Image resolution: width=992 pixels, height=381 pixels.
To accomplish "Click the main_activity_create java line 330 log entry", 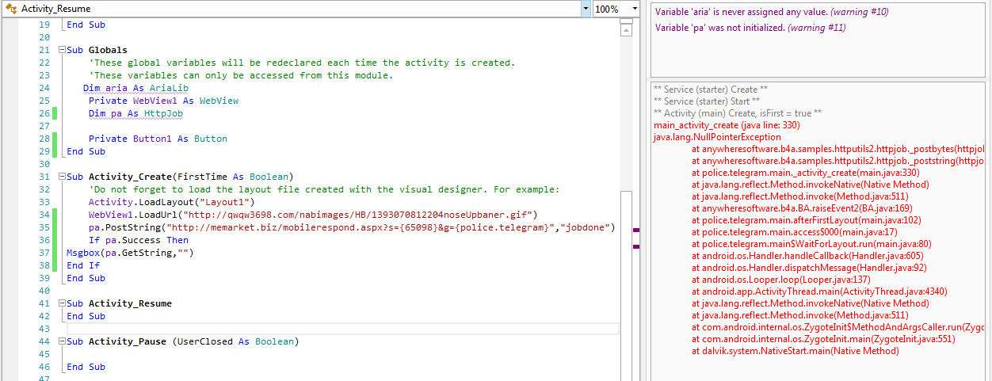I will [727, 125].
